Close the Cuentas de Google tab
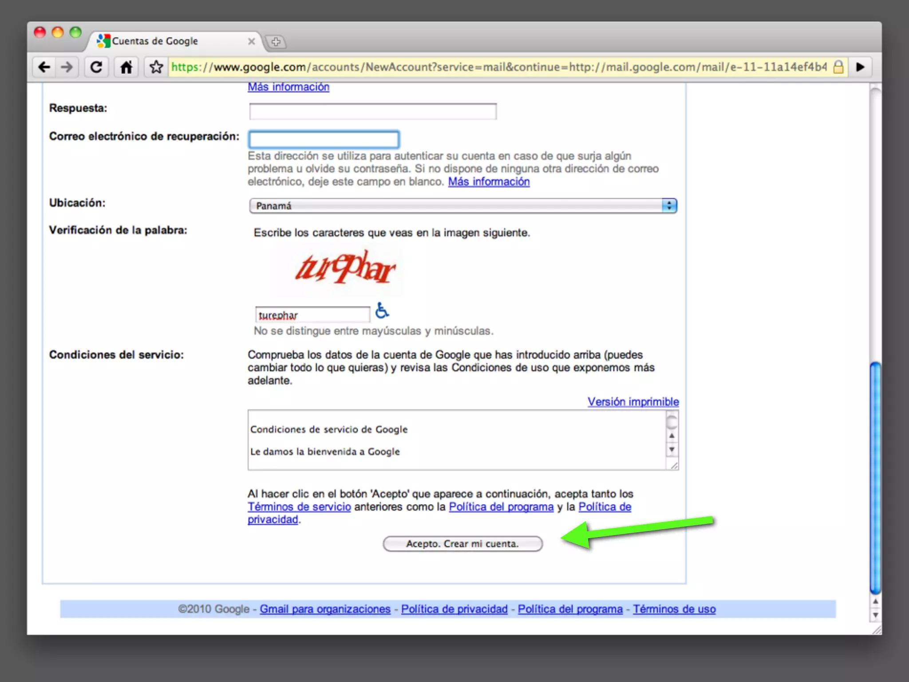The image size is (909, 682). [251, 41]
